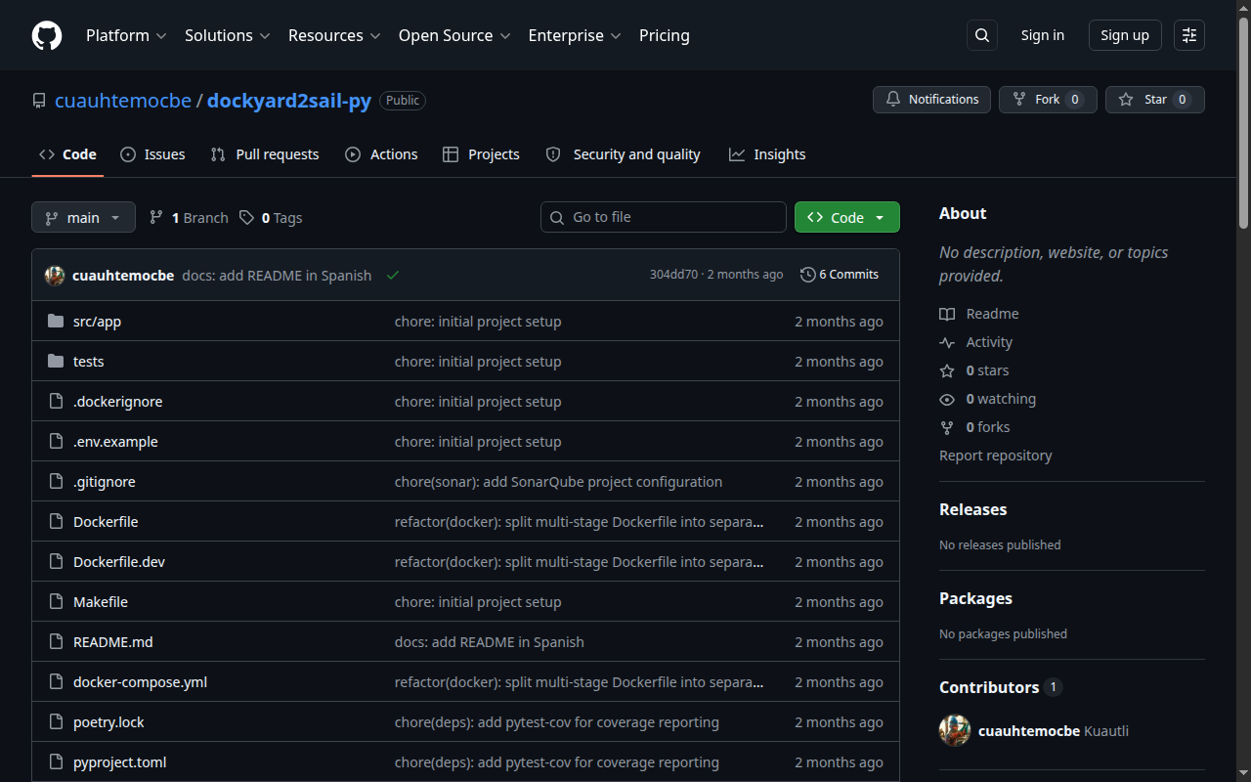Expand the Solutions menu
This screenshot has height=782, width=1251.
coord(227,35)
